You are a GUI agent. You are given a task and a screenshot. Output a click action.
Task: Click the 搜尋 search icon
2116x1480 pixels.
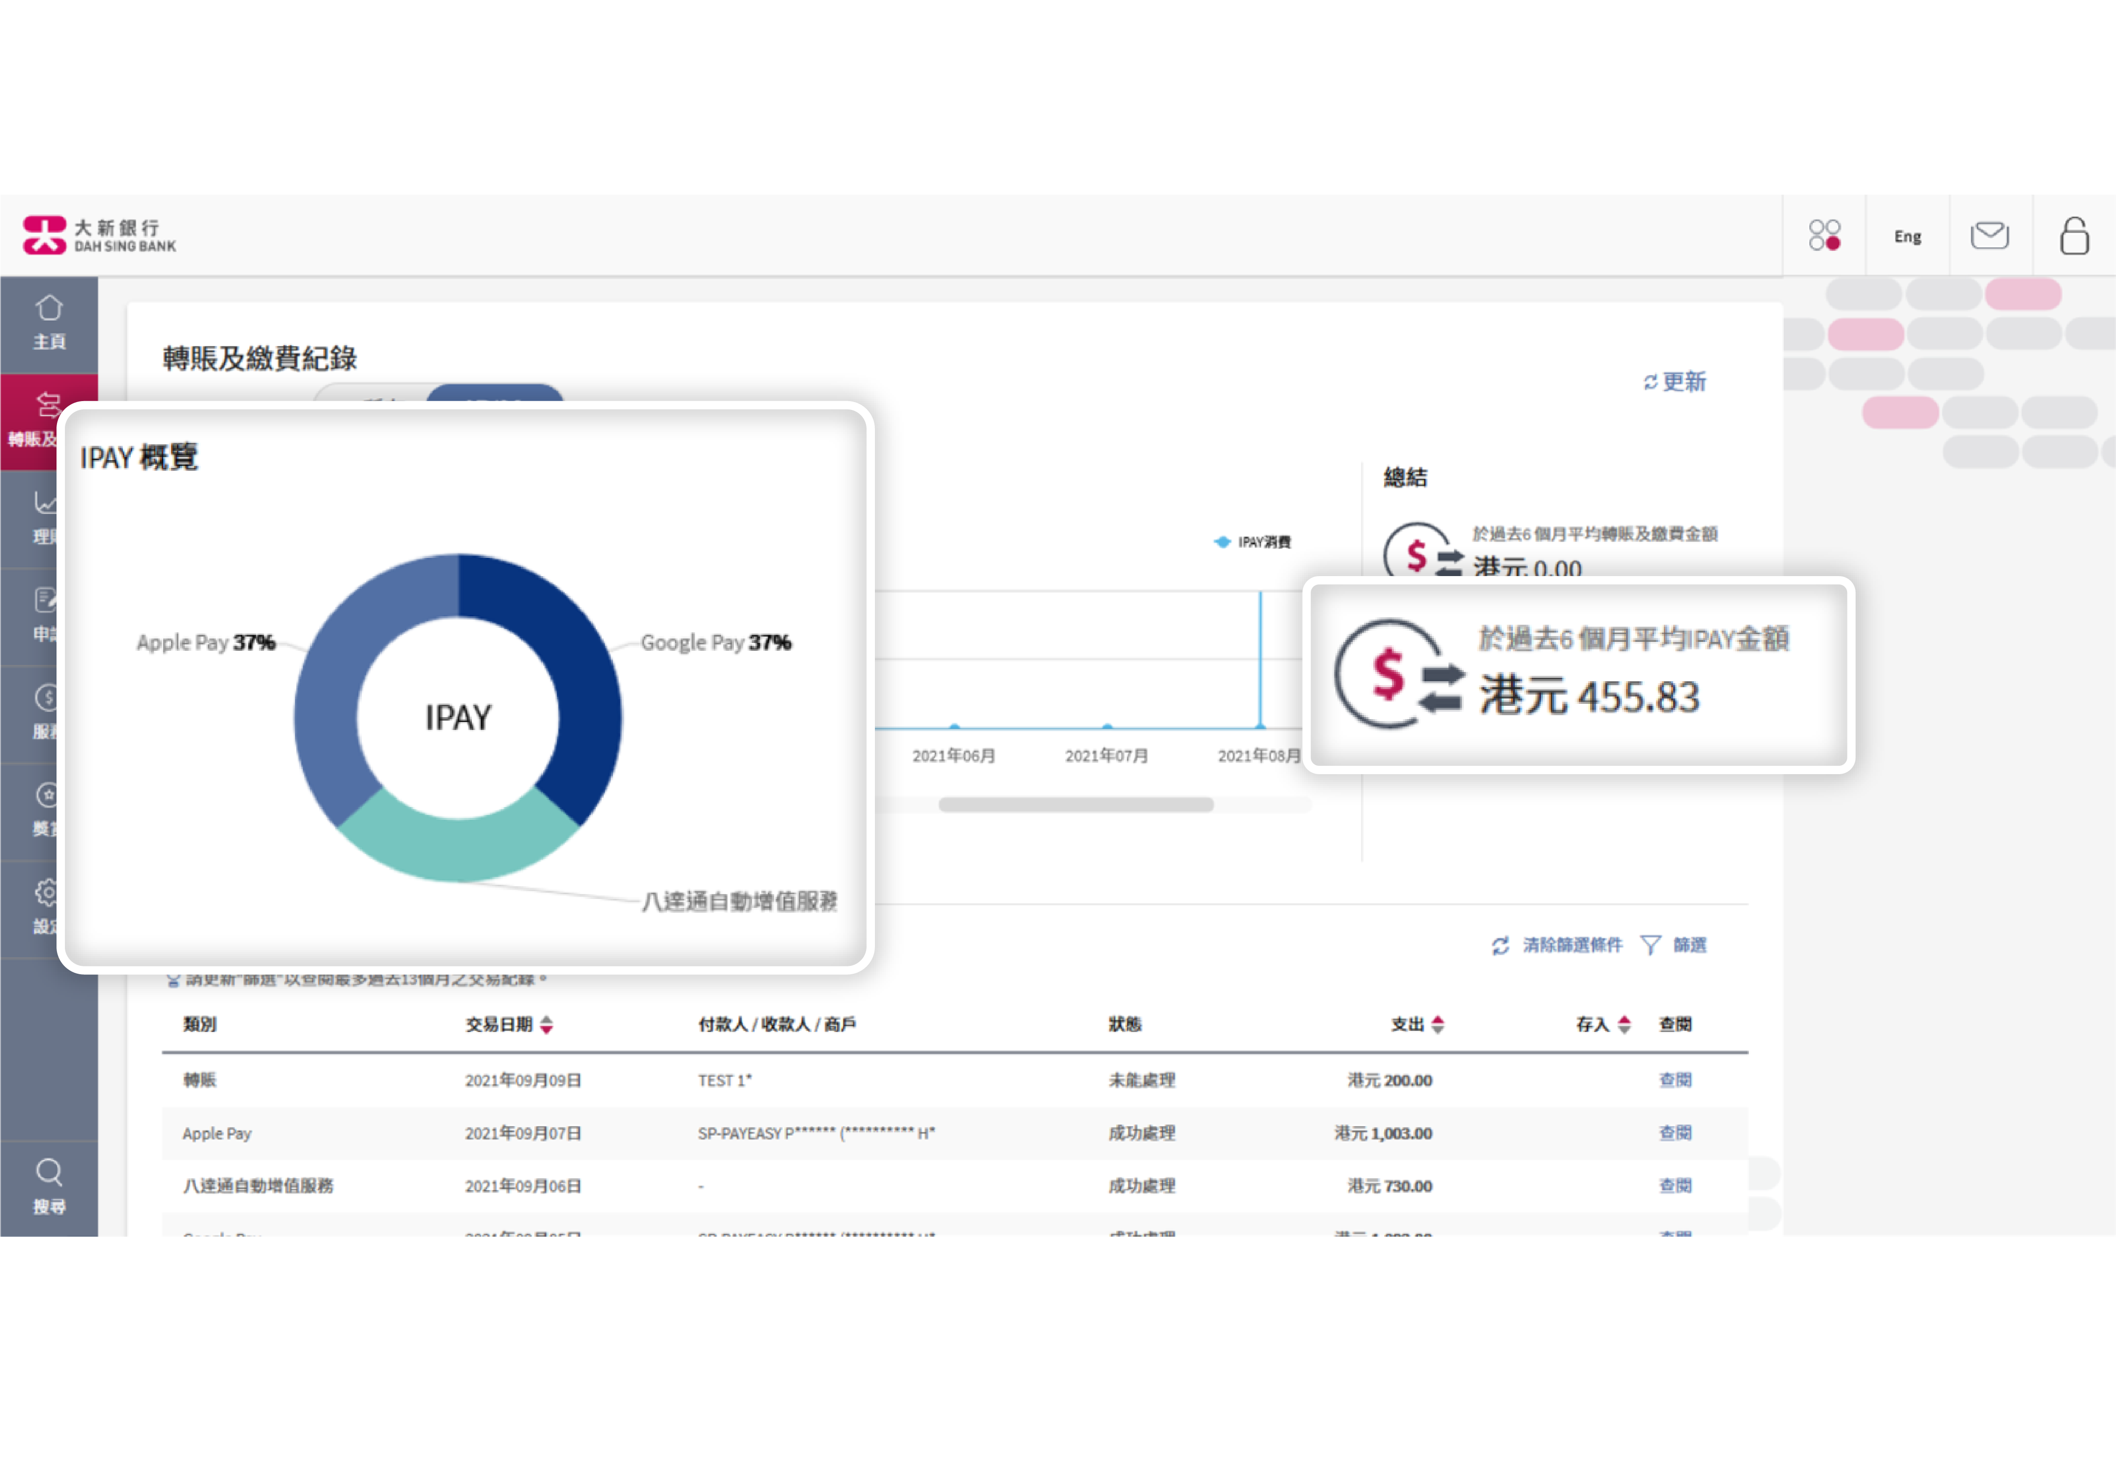[x=49, y=1172]
